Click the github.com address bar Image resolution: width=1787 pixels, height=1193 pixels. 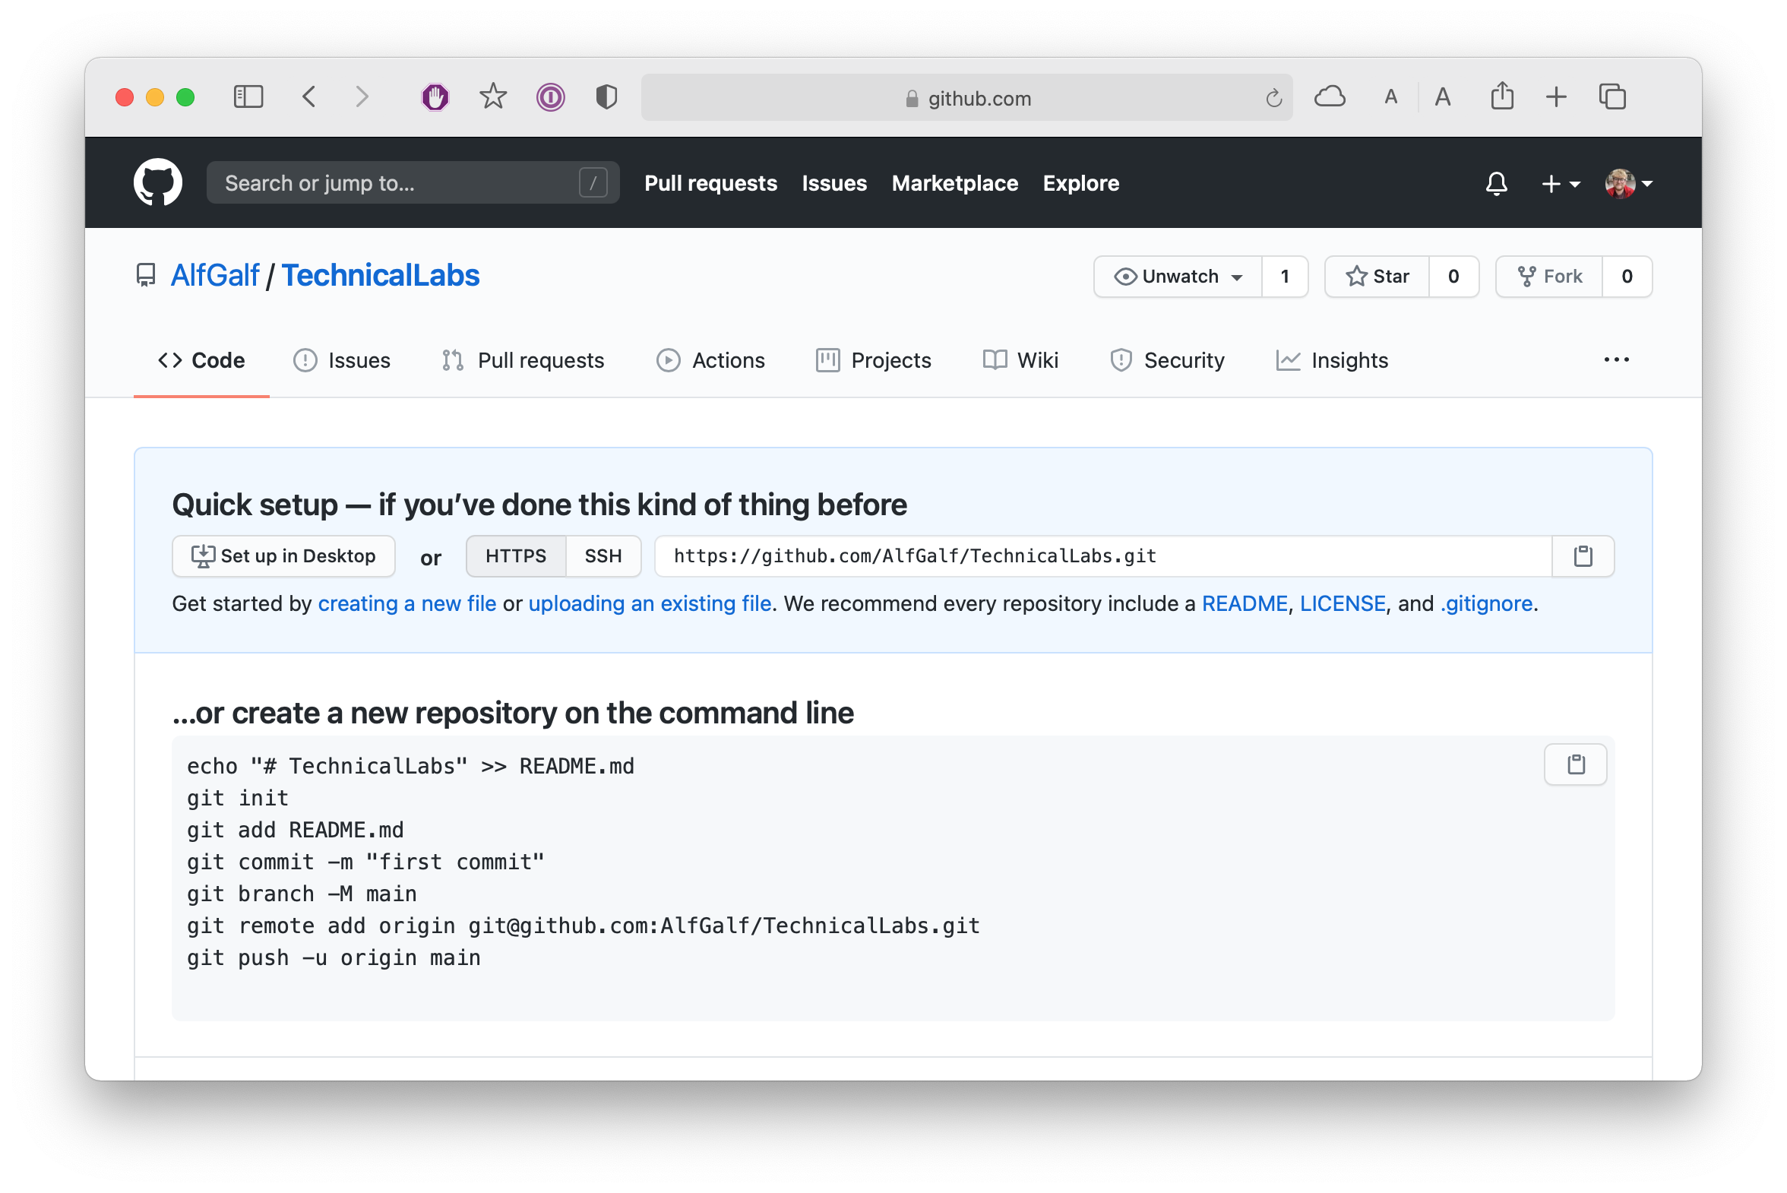(967, 97)
